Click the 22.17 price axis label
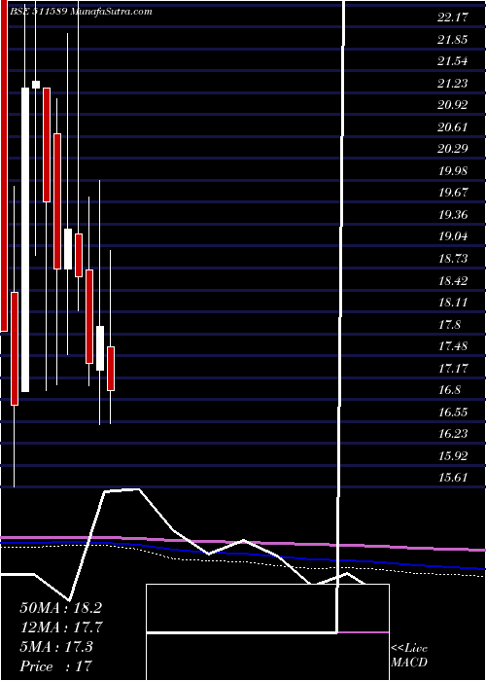Image resolution: width=486 pixels, height=681 pixels. (453, 18)
